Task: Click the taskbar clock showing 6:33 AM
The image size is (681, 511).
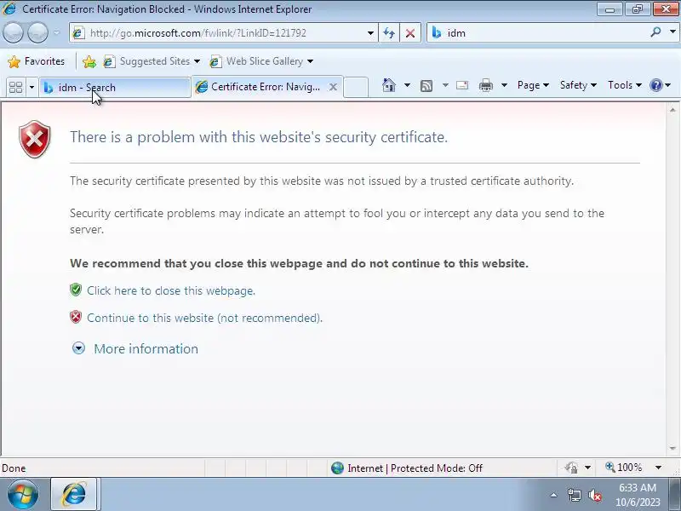Action: click(638, 495)
